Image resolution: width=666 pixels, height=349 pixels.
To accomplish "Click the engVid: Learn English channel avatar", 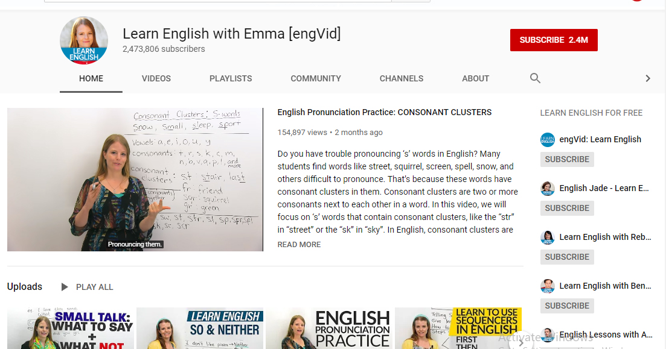I will pyautogui.click(x=548, y=139).
